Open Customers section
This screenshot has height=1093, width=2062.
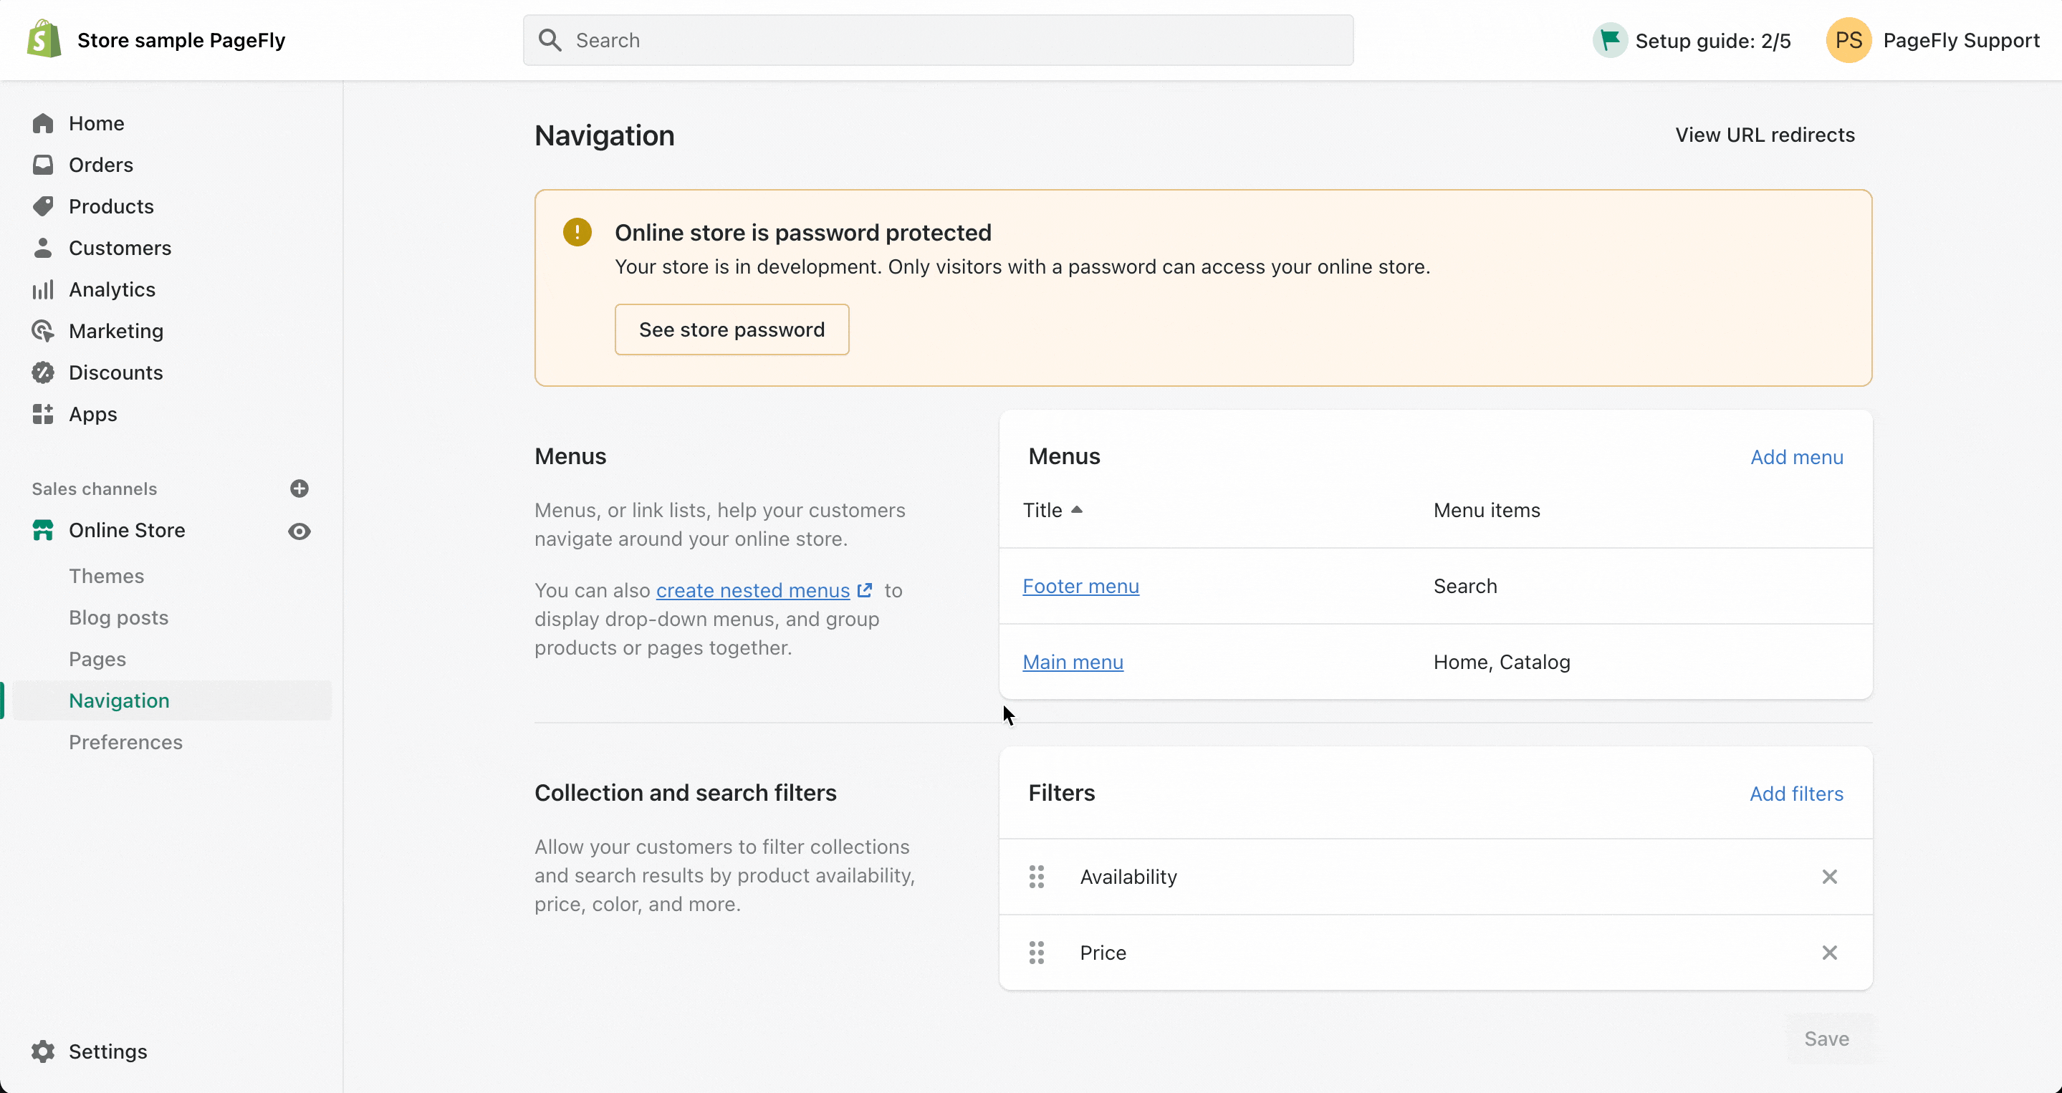[x=120, y=248]
